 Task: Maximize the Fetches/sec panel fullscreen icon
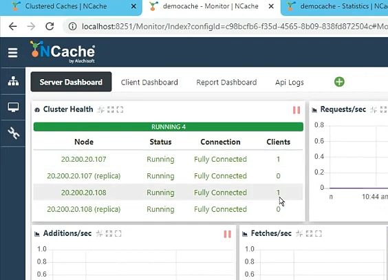(319, 233)
